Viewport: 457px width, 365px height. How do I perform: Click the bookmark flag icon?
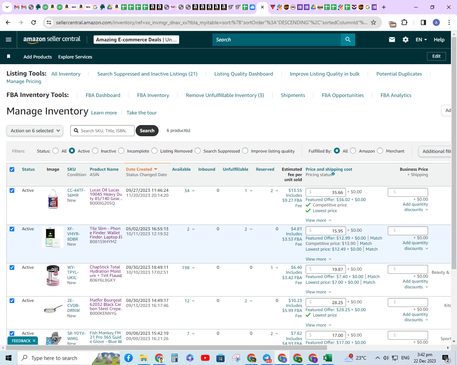coord(9,56)
